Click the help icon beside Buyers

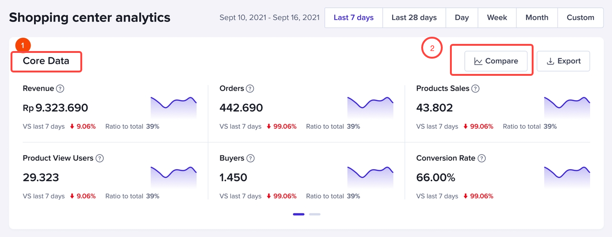250,158
